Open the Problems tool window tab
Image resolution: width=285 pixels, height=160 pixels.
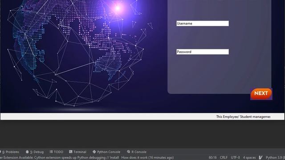point(10,152)
